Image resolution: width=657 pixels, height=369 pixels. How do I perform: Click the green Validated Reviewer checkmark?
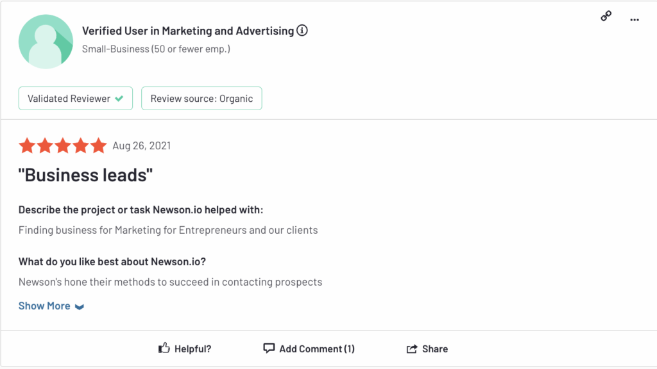(119, 99)
